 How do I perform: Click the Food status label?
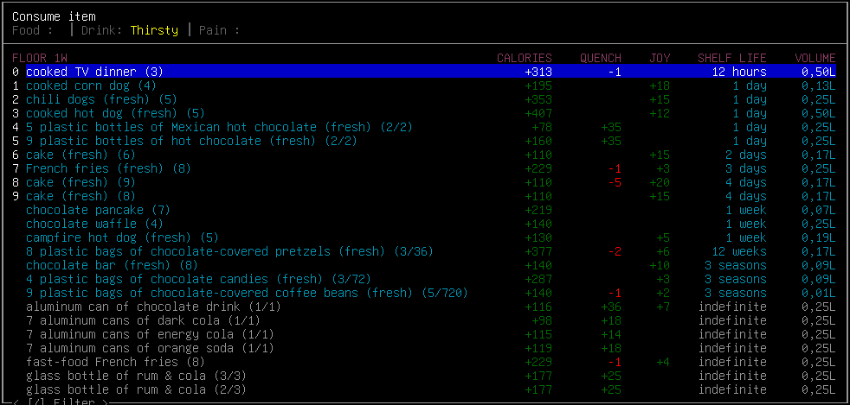pos(33,30)
